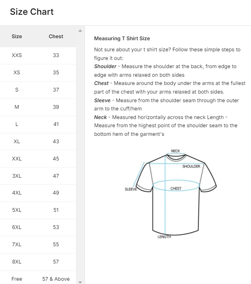
Task: Click the scroll down arrow of the size table
Action: tap(80, 282)
